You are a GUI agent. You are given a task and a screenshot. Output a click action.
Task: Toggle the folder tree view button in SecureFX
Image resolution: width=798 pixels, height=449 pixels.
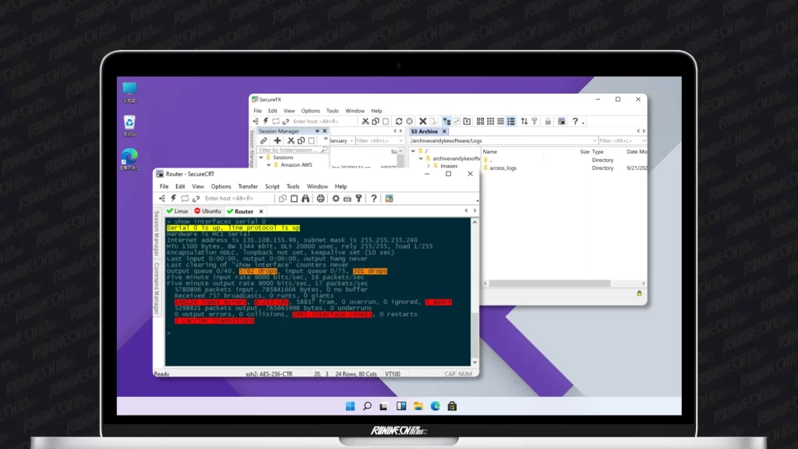[x=447, y=122]
